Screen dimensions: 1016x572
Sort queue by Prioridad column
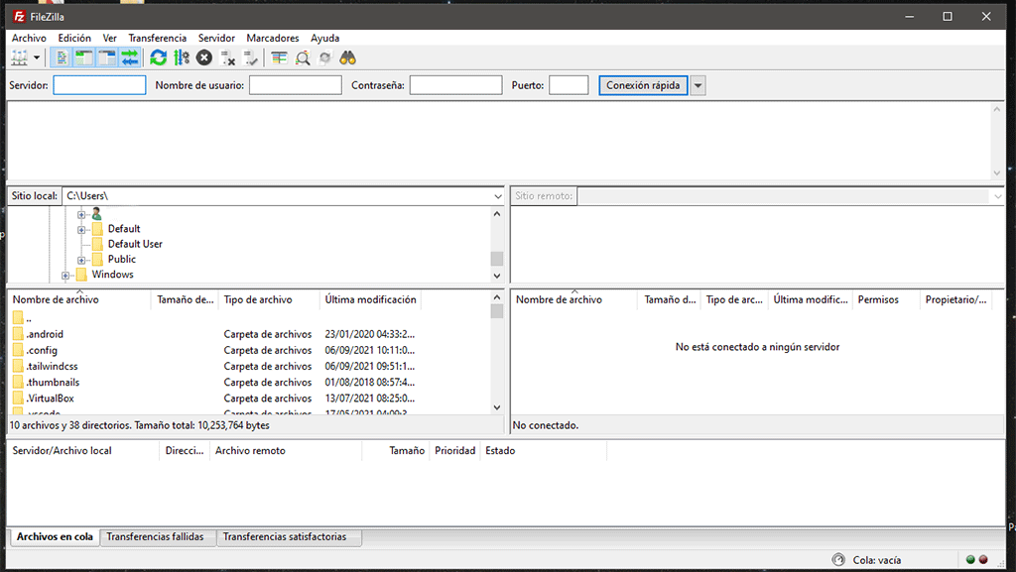click(x=454, y=451)
